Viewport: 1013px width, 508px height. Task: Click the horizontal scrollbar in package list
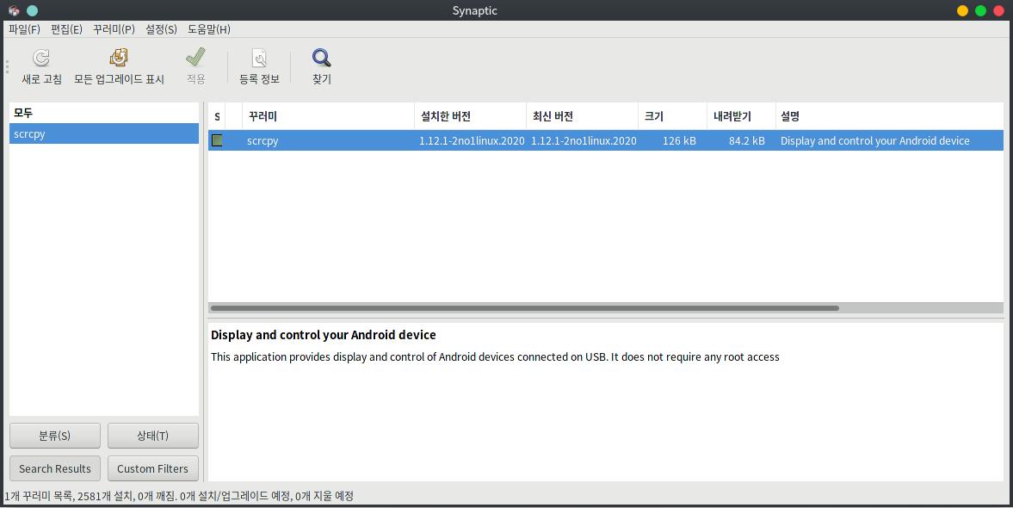(525, 308)
